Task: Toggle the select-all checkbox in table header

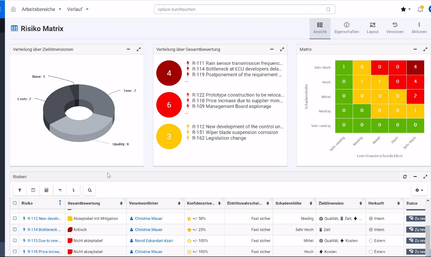Action: tap(15, 203)
